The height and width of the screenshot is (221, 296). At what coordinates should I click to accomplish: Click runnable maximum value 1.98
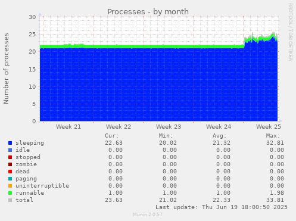point(277,193)
